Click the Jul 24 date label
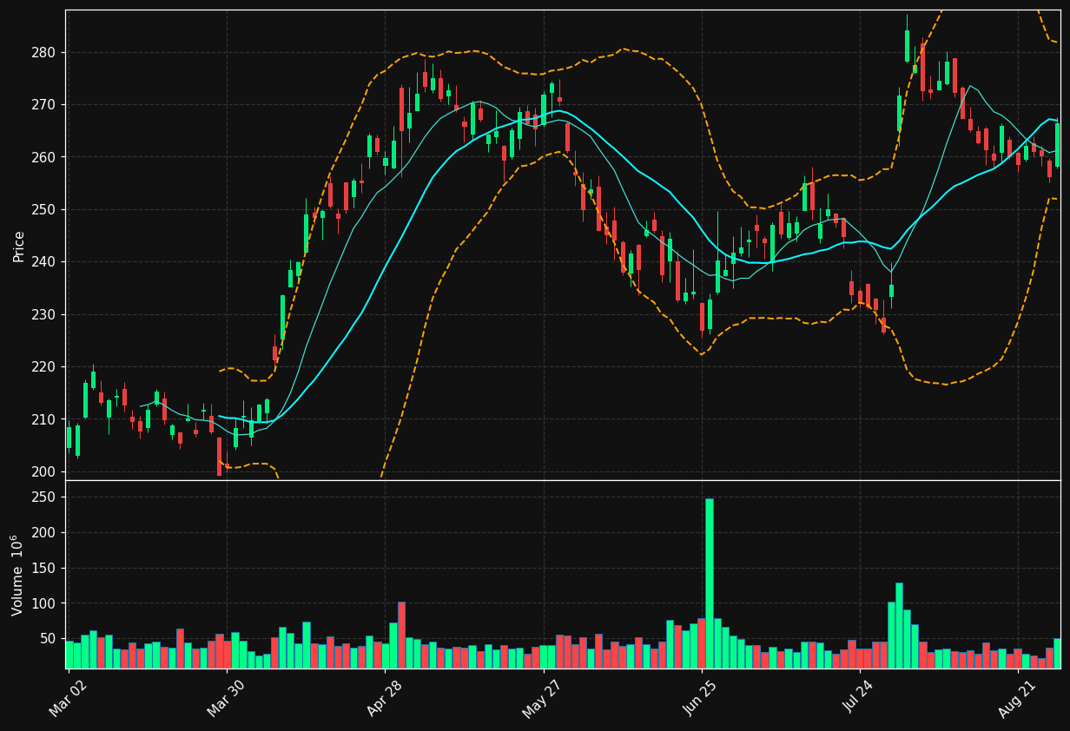Viewport: 1070px width, 731px height. (859, 698)
